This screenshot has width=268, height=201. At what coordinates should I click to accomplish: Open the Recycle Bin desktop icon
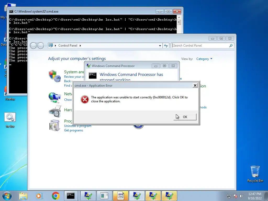tap(255, 174)
